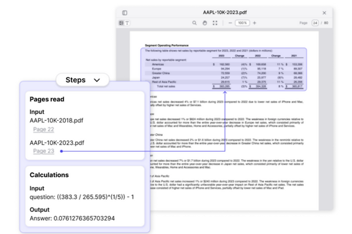Zoom in with the plus icon

pyautogui.click(x=255, y=24)
